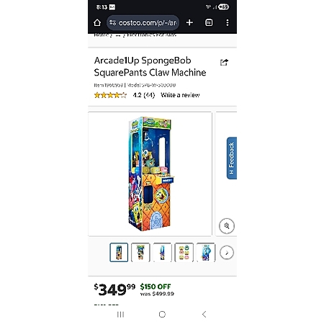Viewport: 324px width, 324px height.
Task: Open the Feedback side tab
Action: 232,158
